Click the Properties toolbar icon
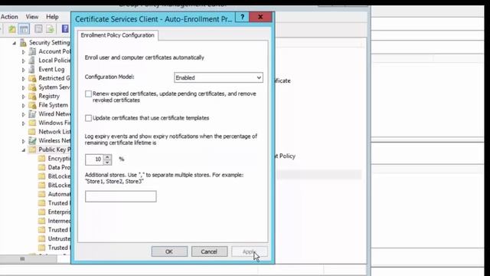 tap(38, 29)
